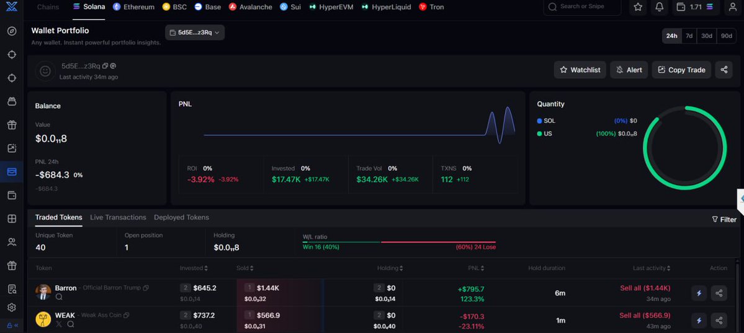
Task: Click Sell all ($1.44K) for Barron
Action: tap(645, 288)
